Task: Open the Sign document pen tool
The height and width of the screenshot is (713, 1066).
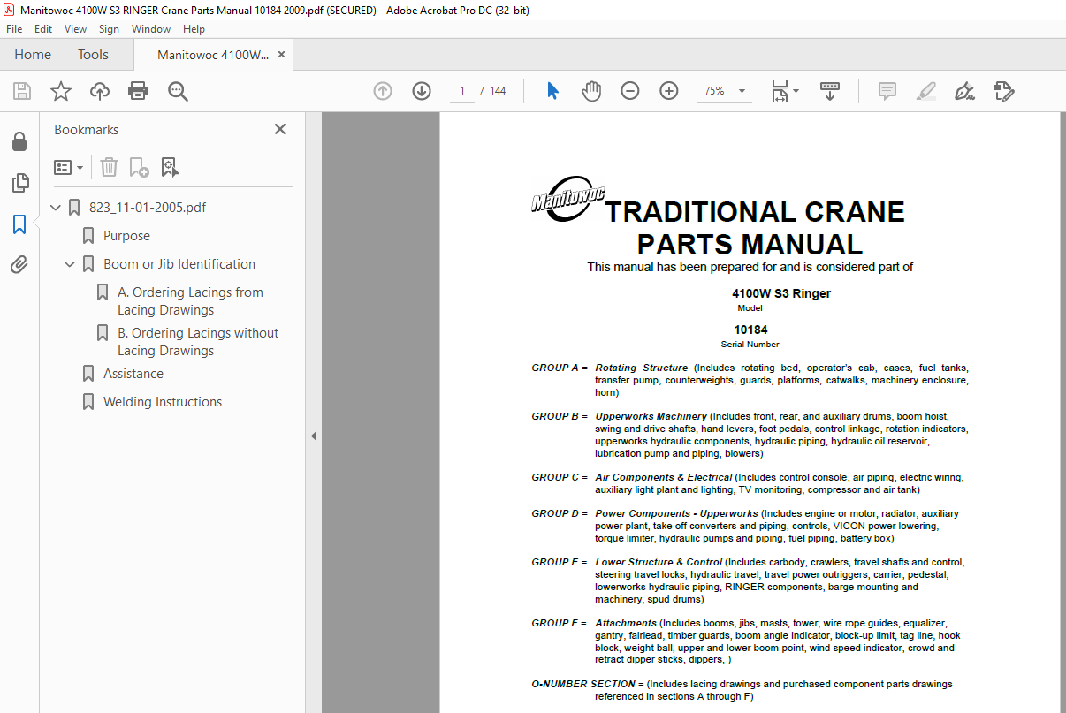Action: coord(964,91)
